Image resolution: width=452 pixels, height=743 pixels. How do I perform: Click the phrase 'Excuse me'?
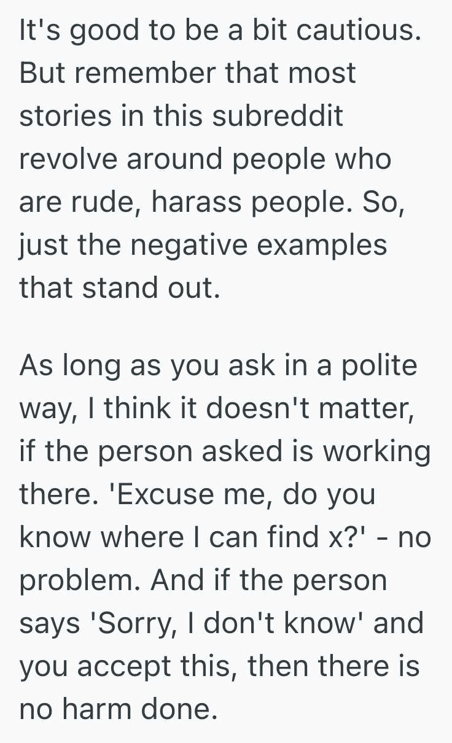(182, 495)
